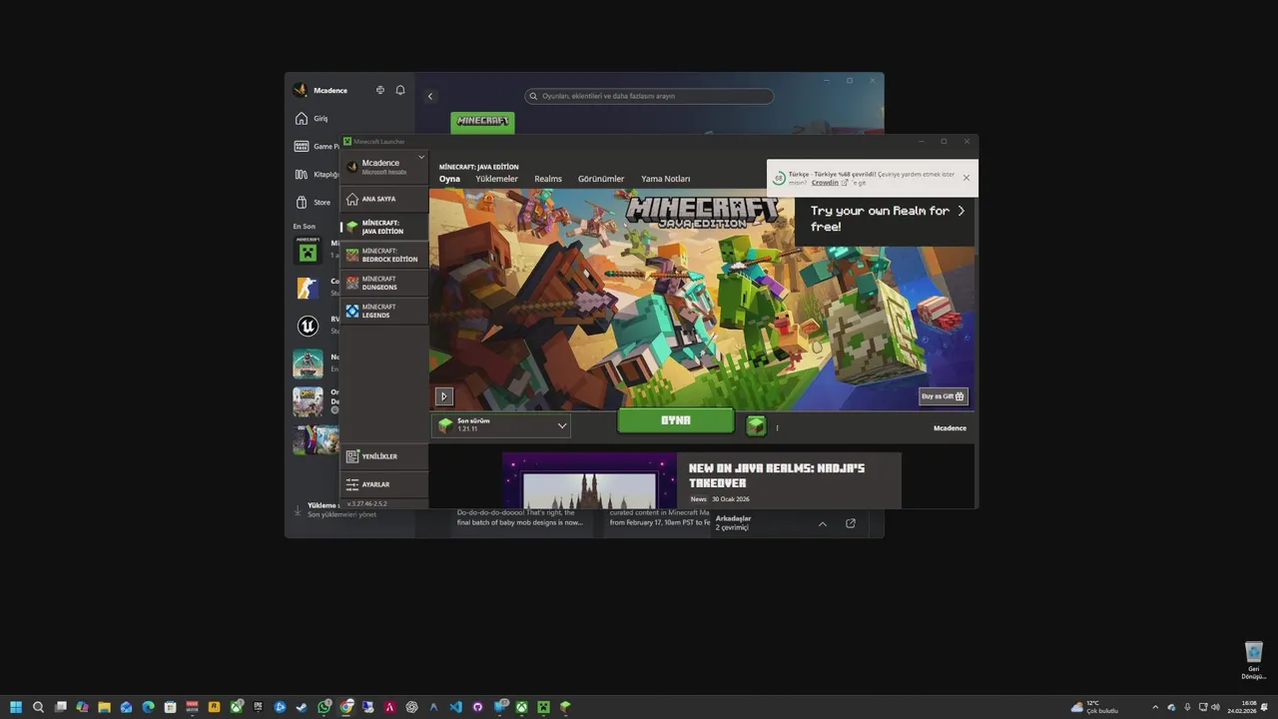Open the Windows Start menu
The image size is (1278, 719).
click(x=16, y=707)
